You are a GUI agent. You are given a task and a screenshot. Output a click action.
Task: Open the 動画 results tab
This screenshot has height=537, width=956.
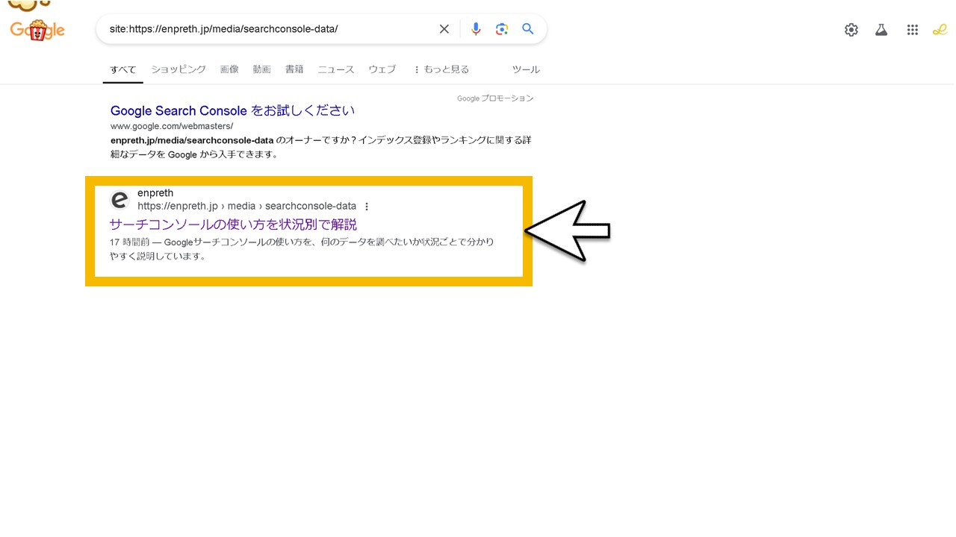pyautogui.click(x=261, y=69)
